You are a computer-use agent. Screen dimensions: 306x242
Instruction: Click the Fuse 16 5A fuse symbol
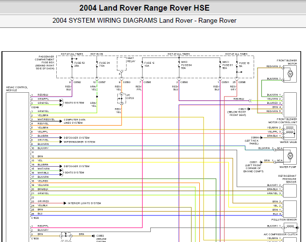click(237, 65)
